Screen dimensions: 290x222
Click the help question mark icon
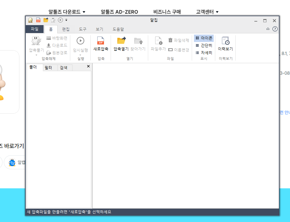point(275,29)
